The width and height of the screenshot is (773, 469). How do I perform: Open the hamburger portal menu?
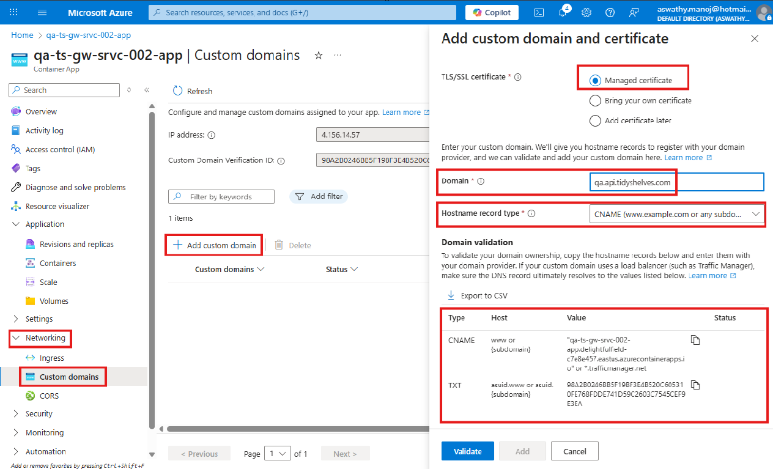pyautogui.click(x=42, y=12)
